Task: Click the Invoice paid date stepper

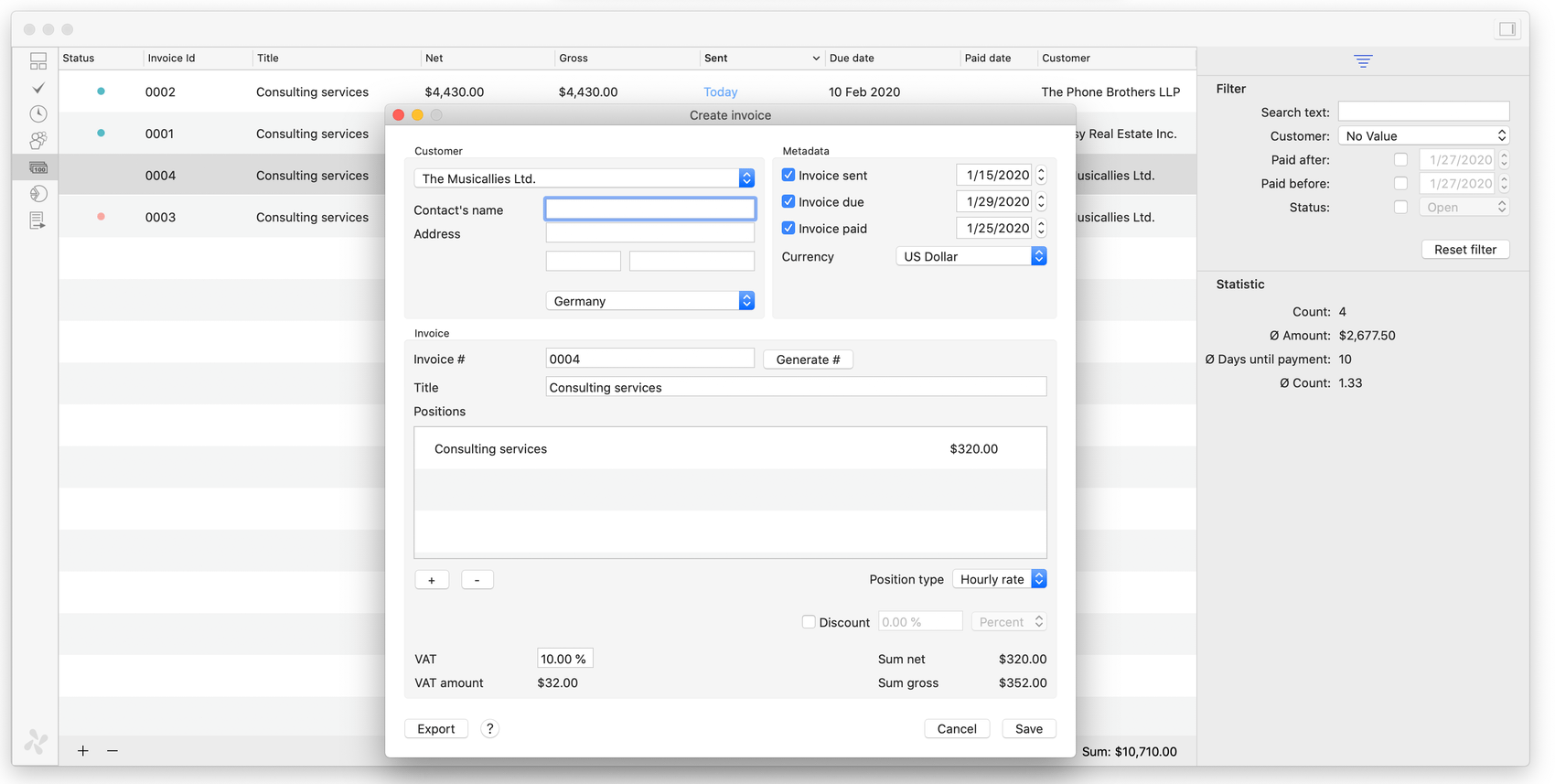Action: pos(1041,228)
